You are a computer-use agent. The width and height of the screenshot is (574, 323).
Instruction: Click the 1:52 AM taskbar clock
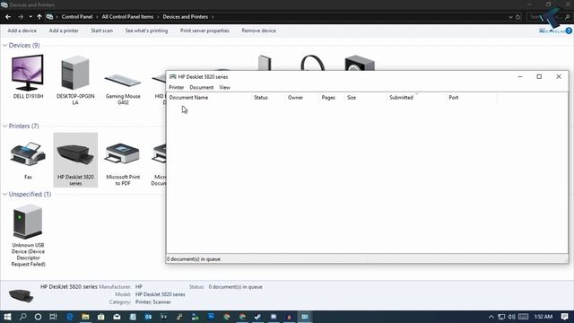pos(544,317)
